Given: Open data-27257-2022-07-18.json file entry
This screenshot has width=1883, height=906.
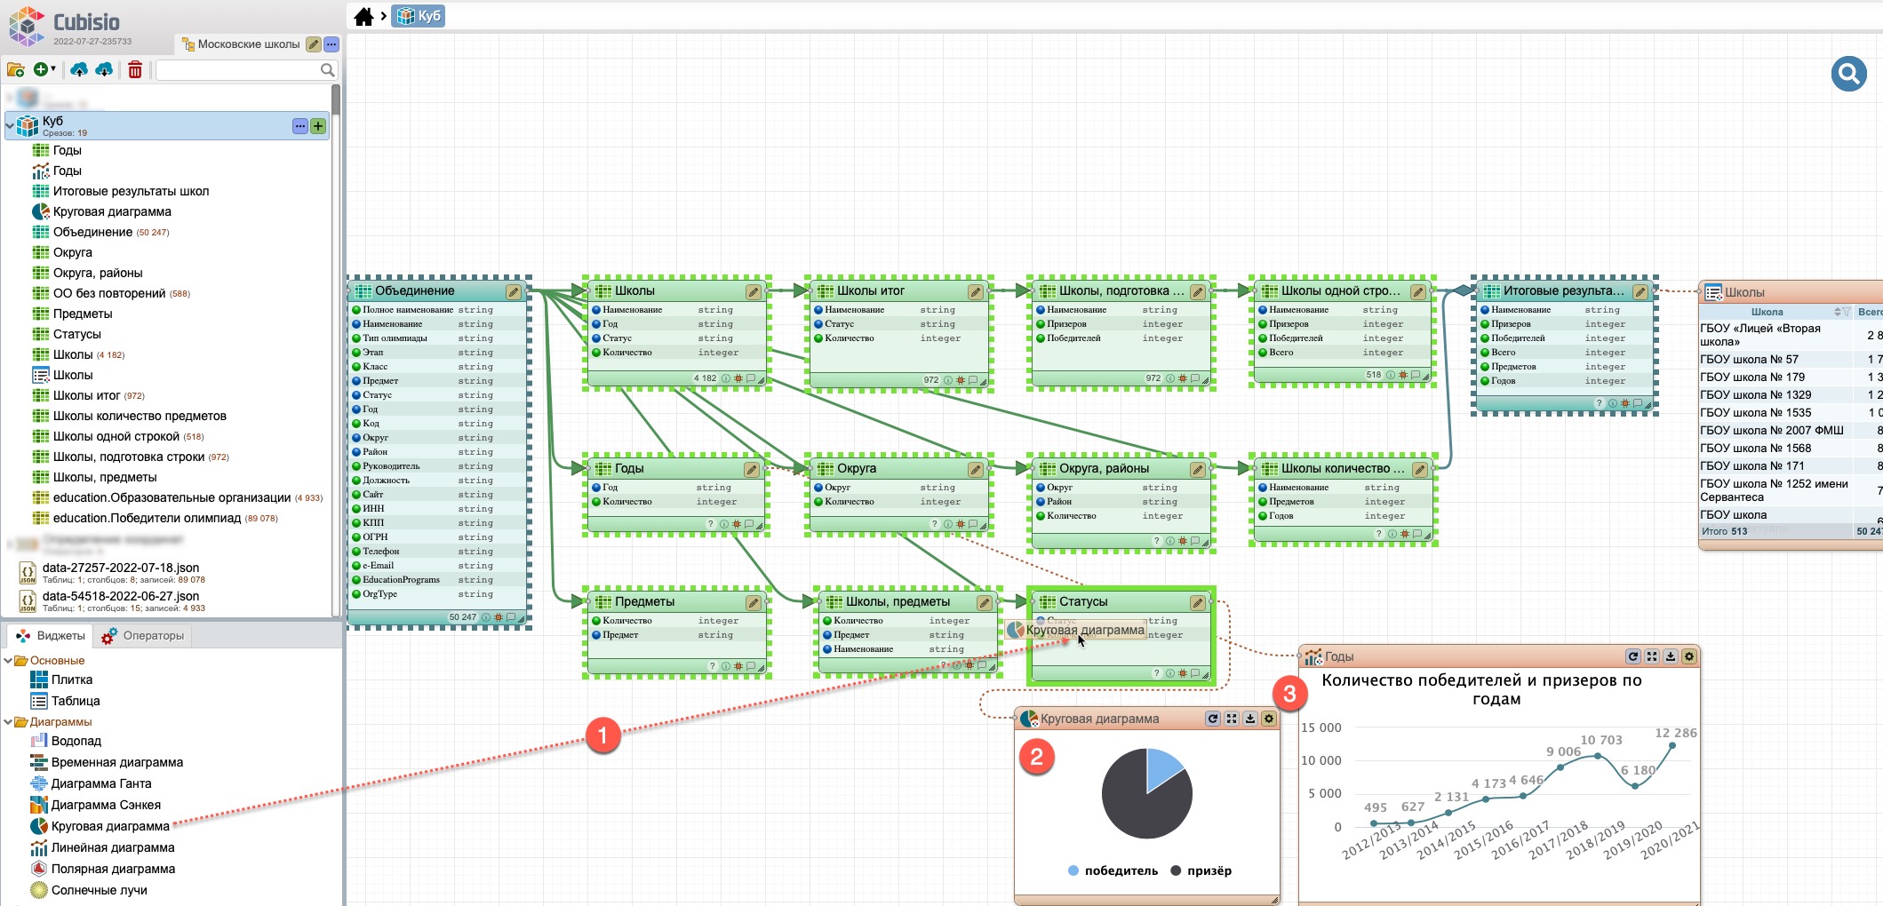Looking at the screenshot, I should pos(121,568).
